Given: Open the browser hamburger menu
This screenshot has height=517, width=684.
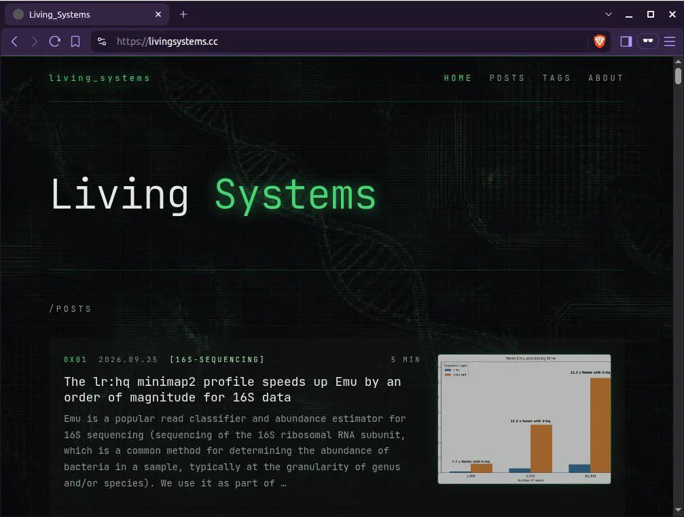Looking at the screenshot, I should pyautogui.click(x=670, y=41).
